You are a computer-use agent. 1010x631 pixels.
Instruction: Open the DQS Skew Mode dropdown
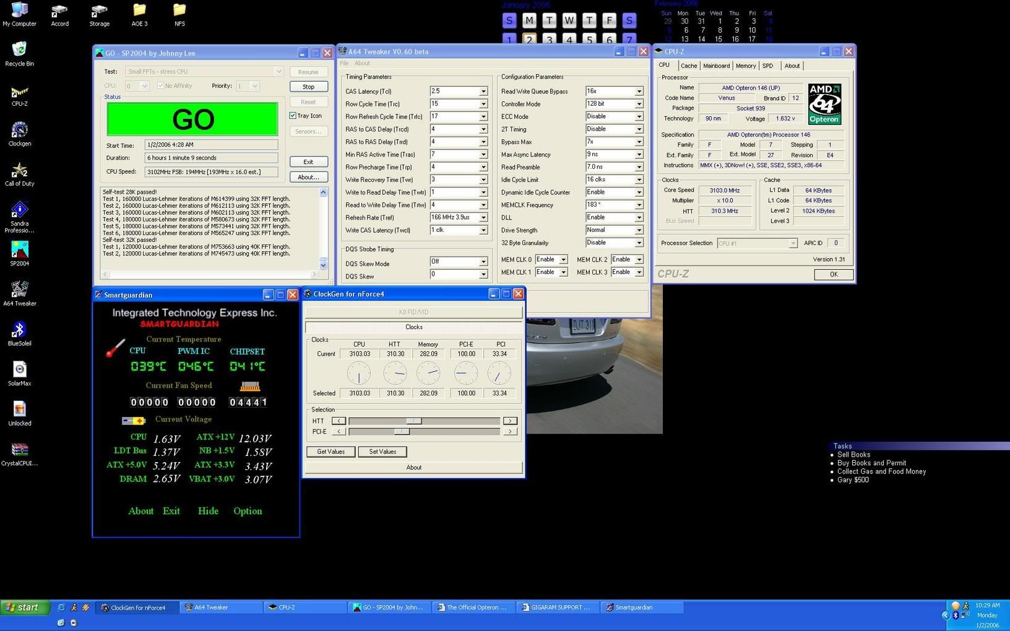click(483, 262)
